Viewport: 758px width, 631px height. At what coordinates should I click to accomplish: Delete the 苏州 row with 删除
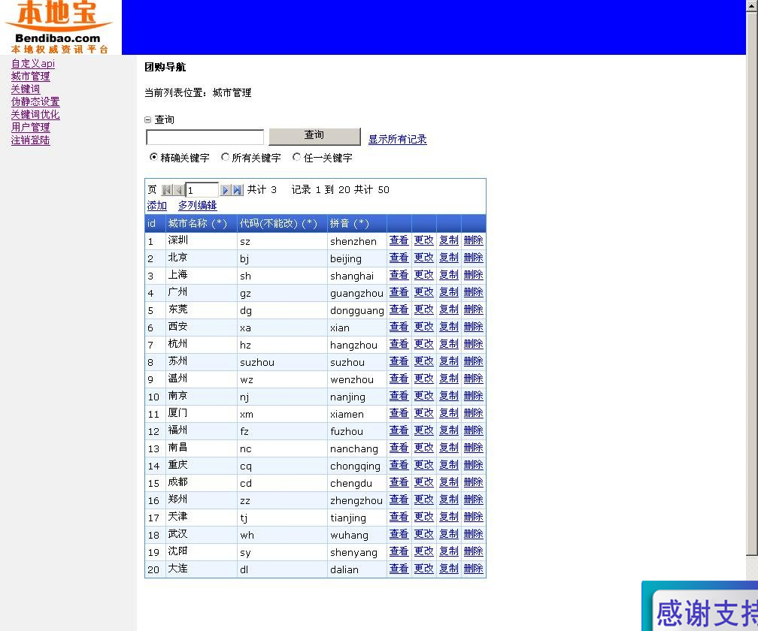(x=473, y=361)
